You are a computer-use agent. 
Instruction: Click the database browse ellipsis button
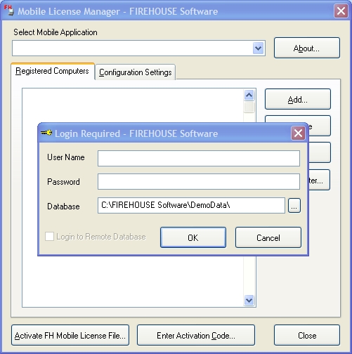[294, 206]
